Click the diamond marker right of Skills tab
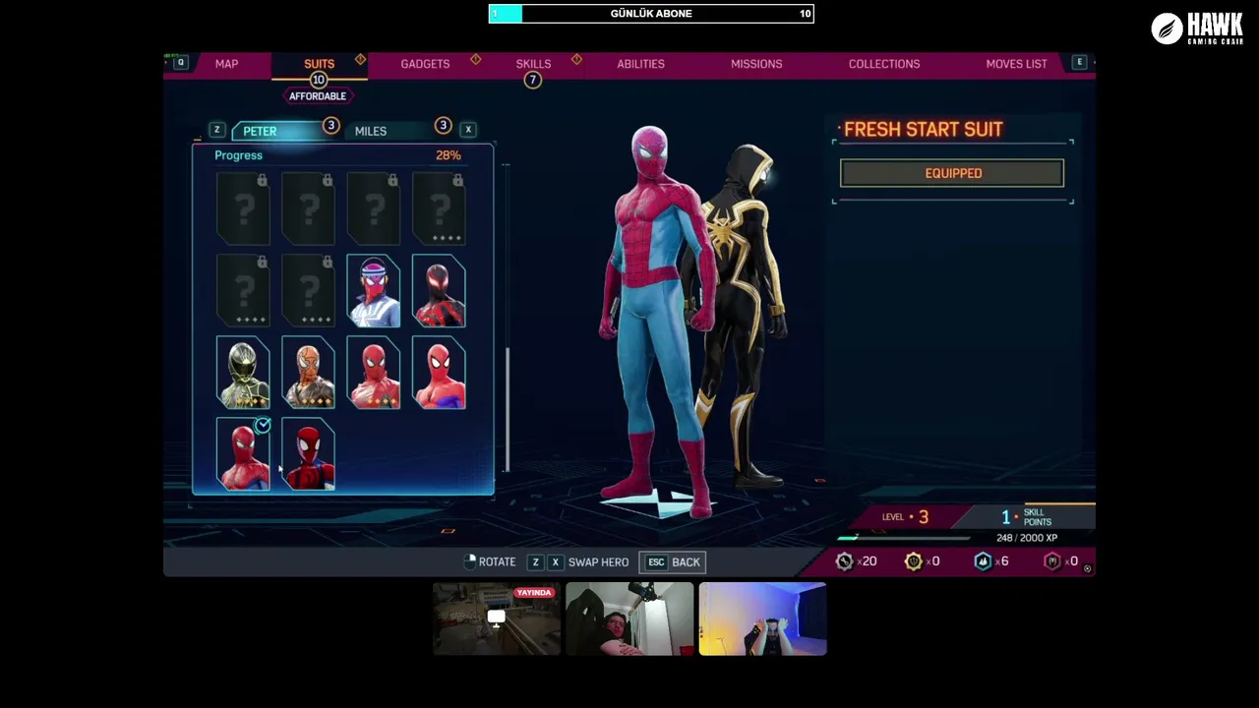 click(576, 60)
